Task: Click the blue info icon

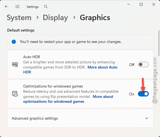Action: [14, 42]
